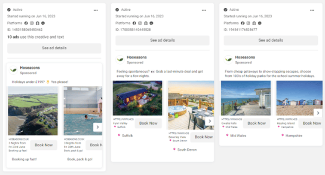Open three-dot menu on third ad card
325x175 pixels.
point(312,10)
